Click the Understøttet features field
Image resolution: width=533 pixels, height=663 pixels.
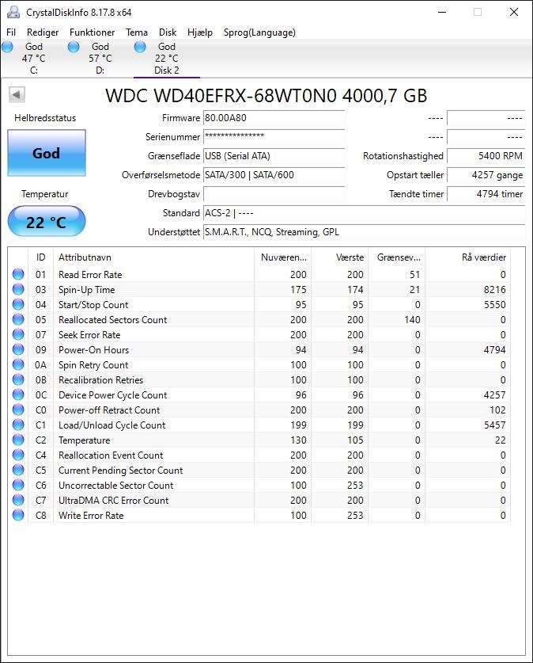pyautogui.click(x=365, y=232)
